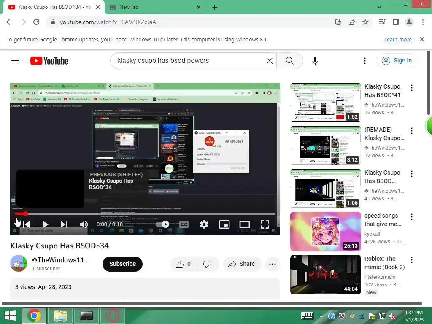Like this video
This screenshot has height=324, width=432.
184,264
